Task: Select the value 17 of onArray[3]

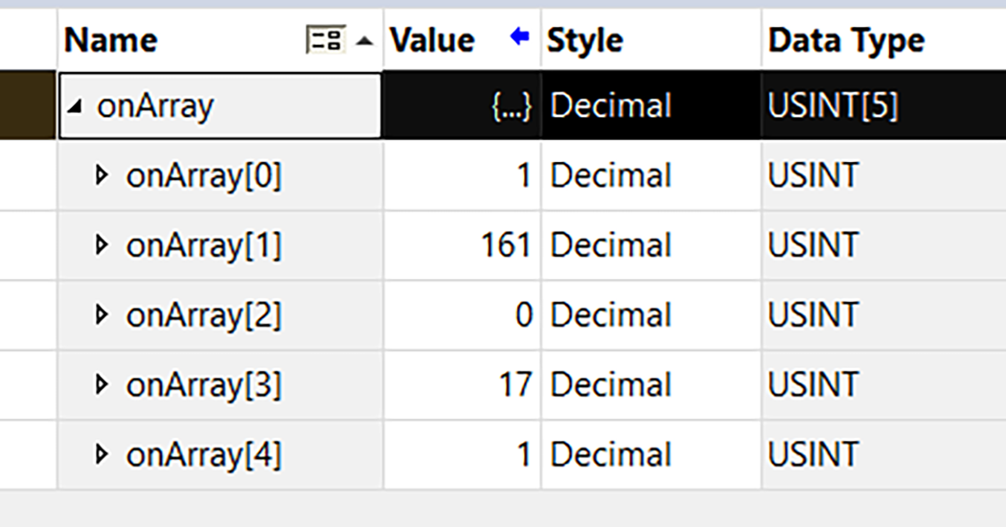Action: (x=514, y=385)
